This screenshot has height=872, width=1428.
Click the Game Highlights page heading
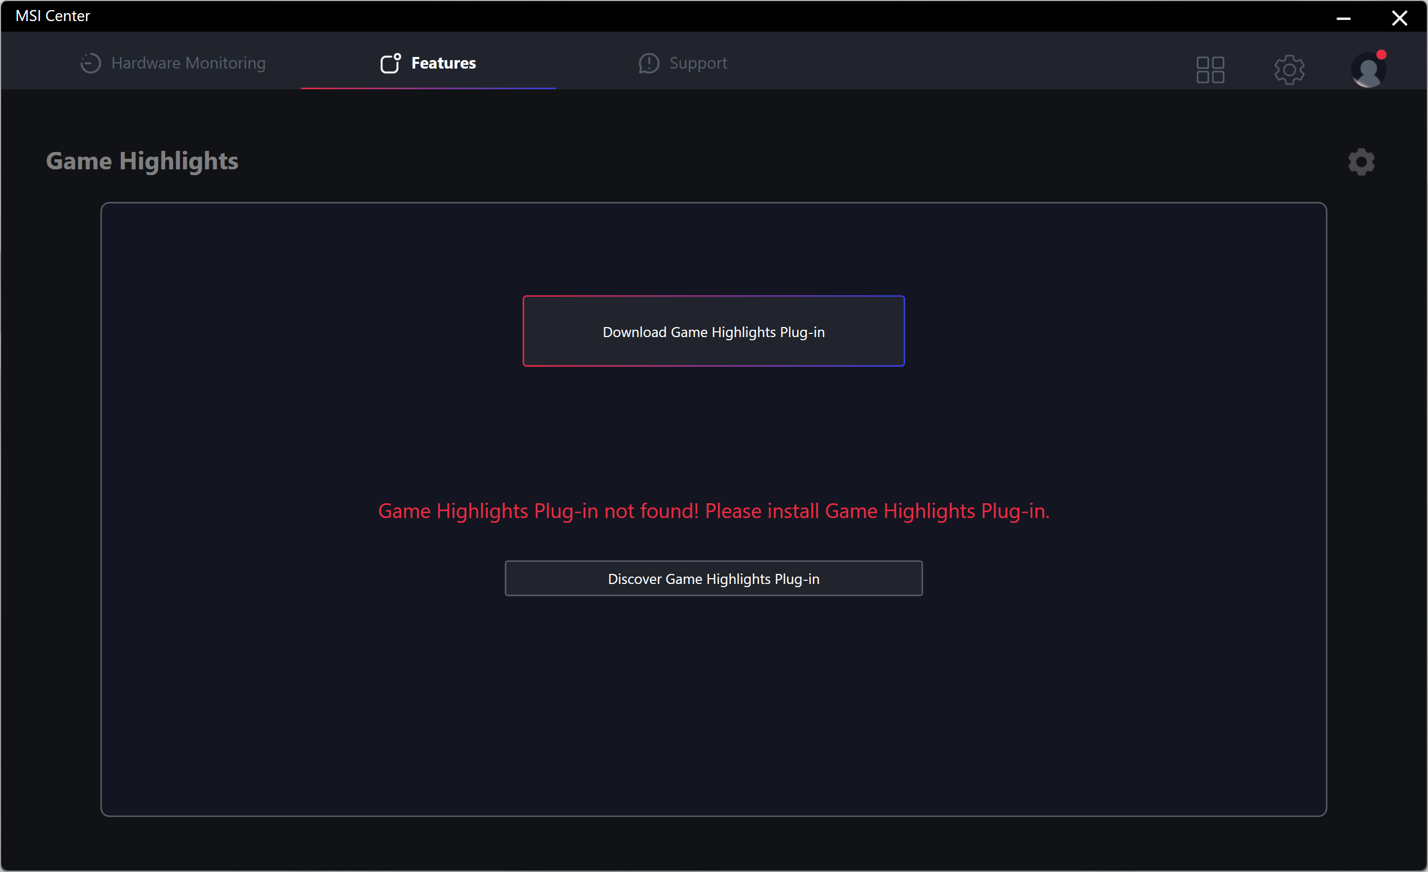coord(142,161)
